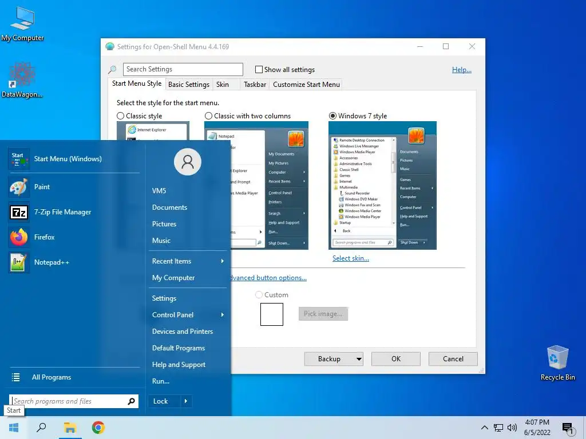Select Classic style radio button

click(x=120, y=116)
